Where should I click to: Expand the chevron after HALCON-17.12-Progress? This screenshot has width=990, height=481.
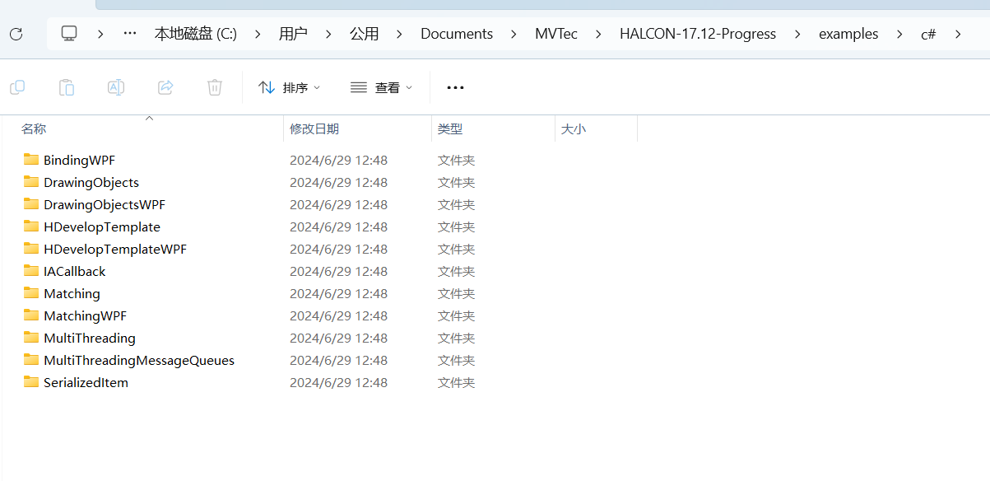tap(797, 34)
